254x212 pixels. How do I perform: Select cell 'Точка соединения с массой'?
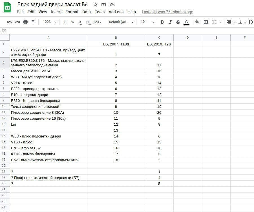point(48,107)
